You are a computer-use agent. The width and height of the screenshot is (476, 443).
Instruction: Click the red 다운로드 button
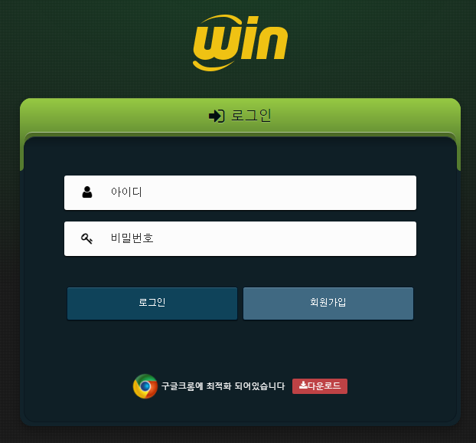coord(320,386)
